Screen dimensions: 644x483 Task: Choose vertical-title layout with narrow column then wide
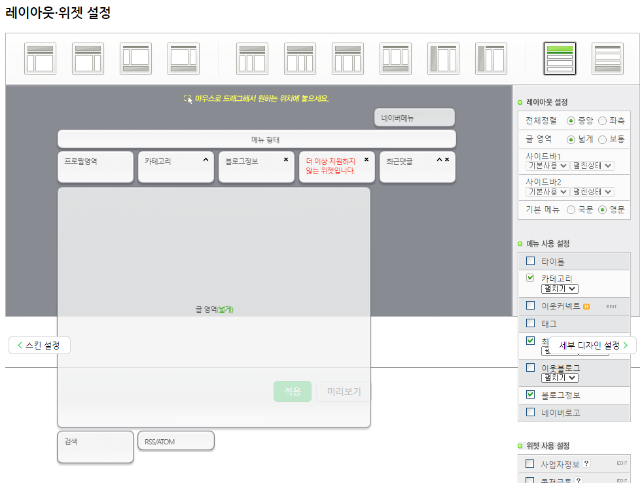click(x=491, y=58)
